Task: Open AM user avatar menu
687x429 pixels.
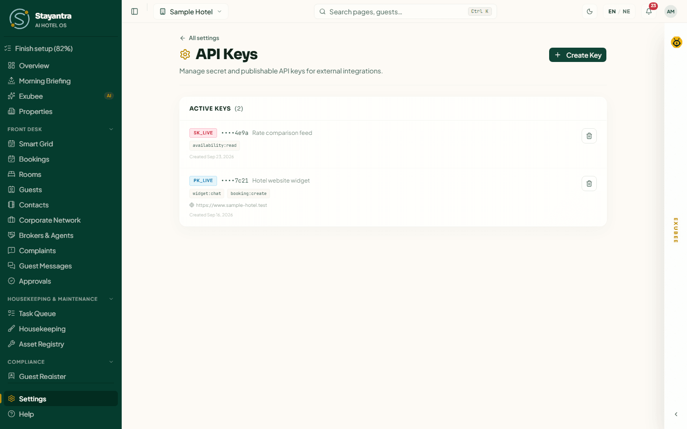Action: pos(671,11)
